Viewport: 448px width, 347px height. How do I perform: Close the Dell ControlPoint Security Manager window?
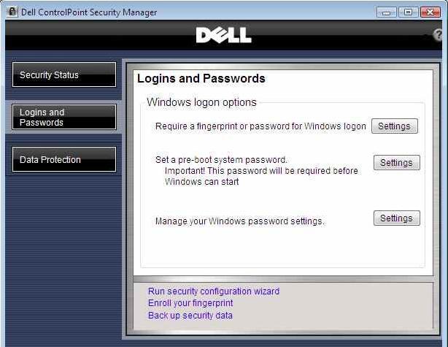pos(430,12)
